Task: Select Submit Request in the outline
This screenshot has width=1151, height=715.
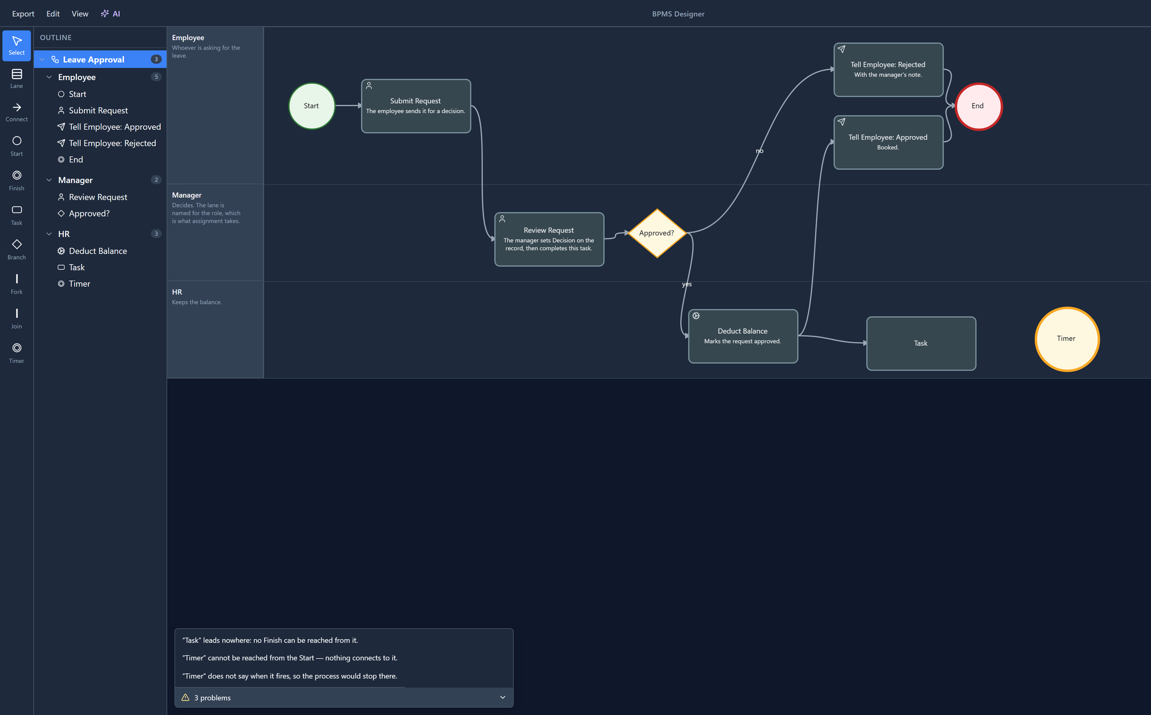Action: click(x=100, y=110)
